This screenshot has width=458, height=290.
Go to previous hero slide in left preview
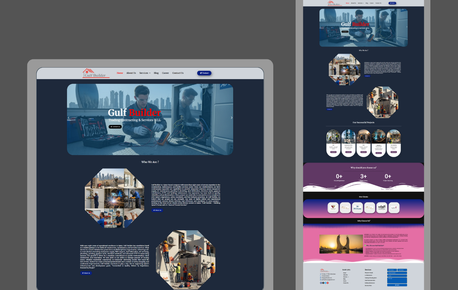(69, 118)
